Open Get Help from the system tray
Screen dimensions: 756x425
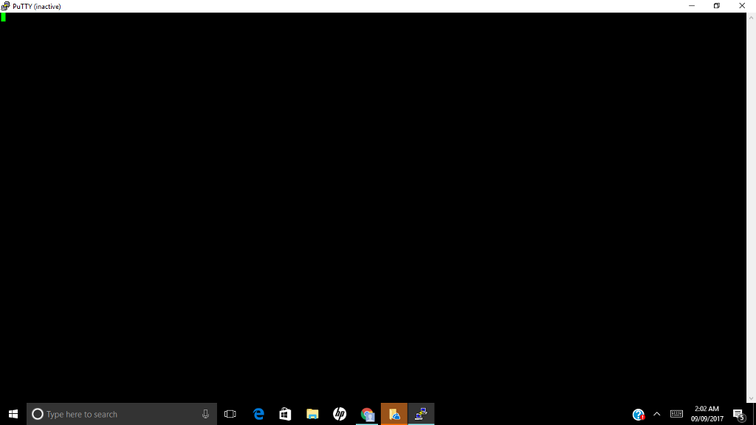click(637, 414)
